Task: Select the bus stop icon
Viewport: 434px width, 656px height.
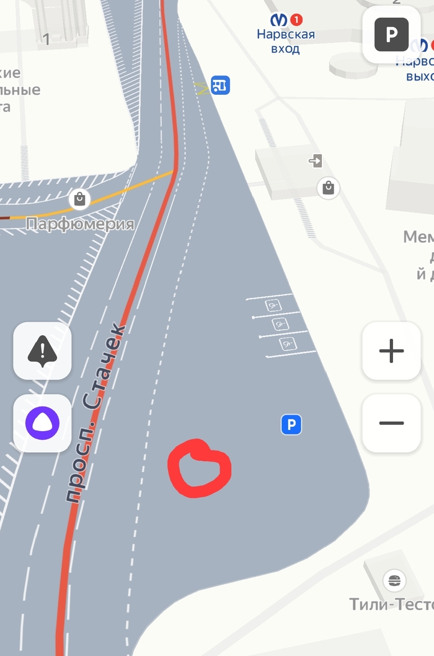Action: 220,85
